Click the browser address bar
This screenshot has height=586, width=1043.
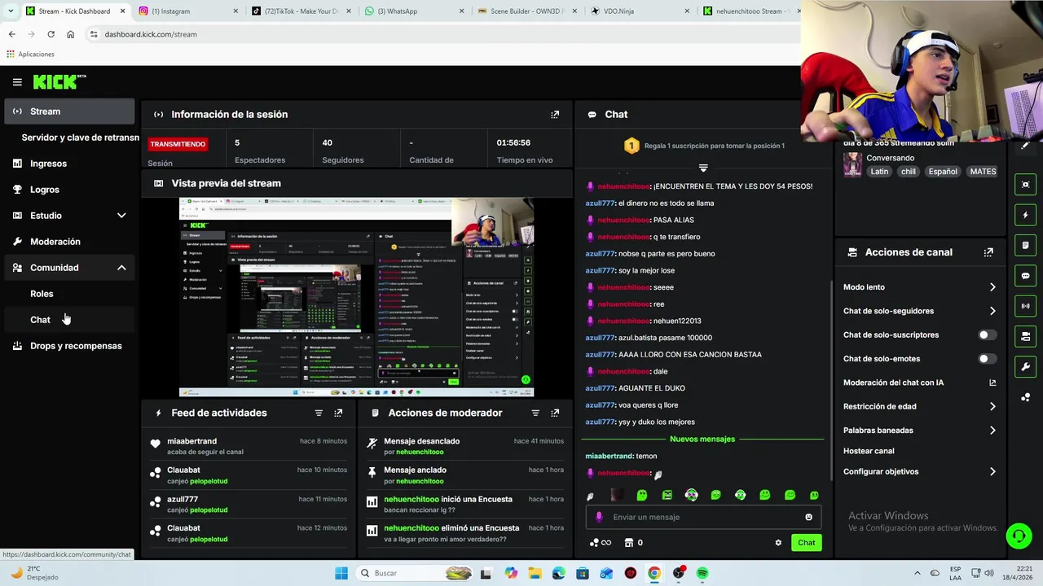click(x=440, y=34)
